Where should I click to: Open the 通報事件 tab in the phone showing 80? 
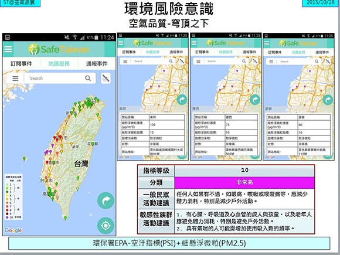pyautogui.click(x=322, y=52)
